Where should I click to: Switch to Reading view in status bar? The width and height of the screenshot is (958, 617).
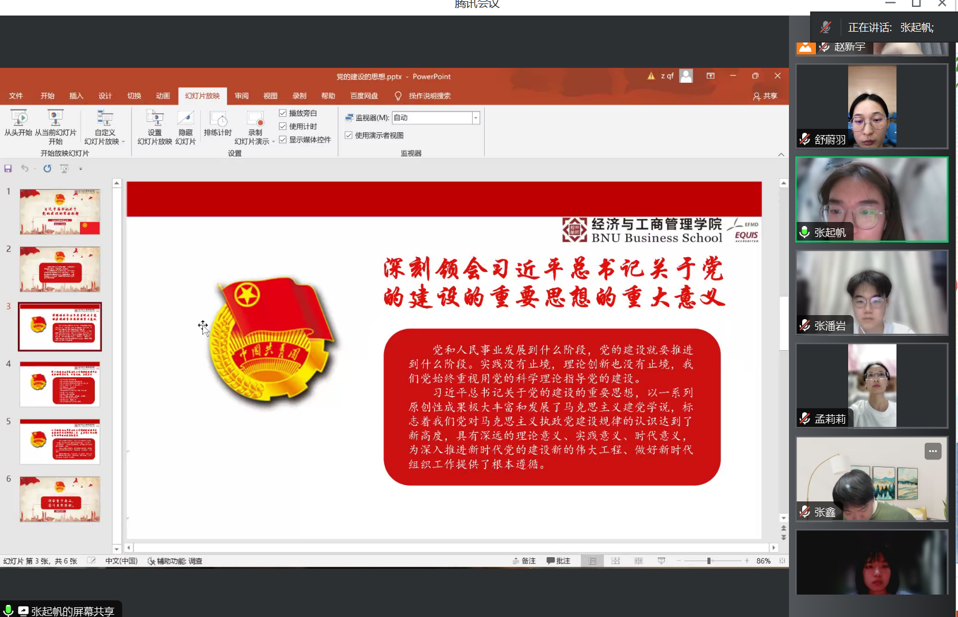click(638, 561)
